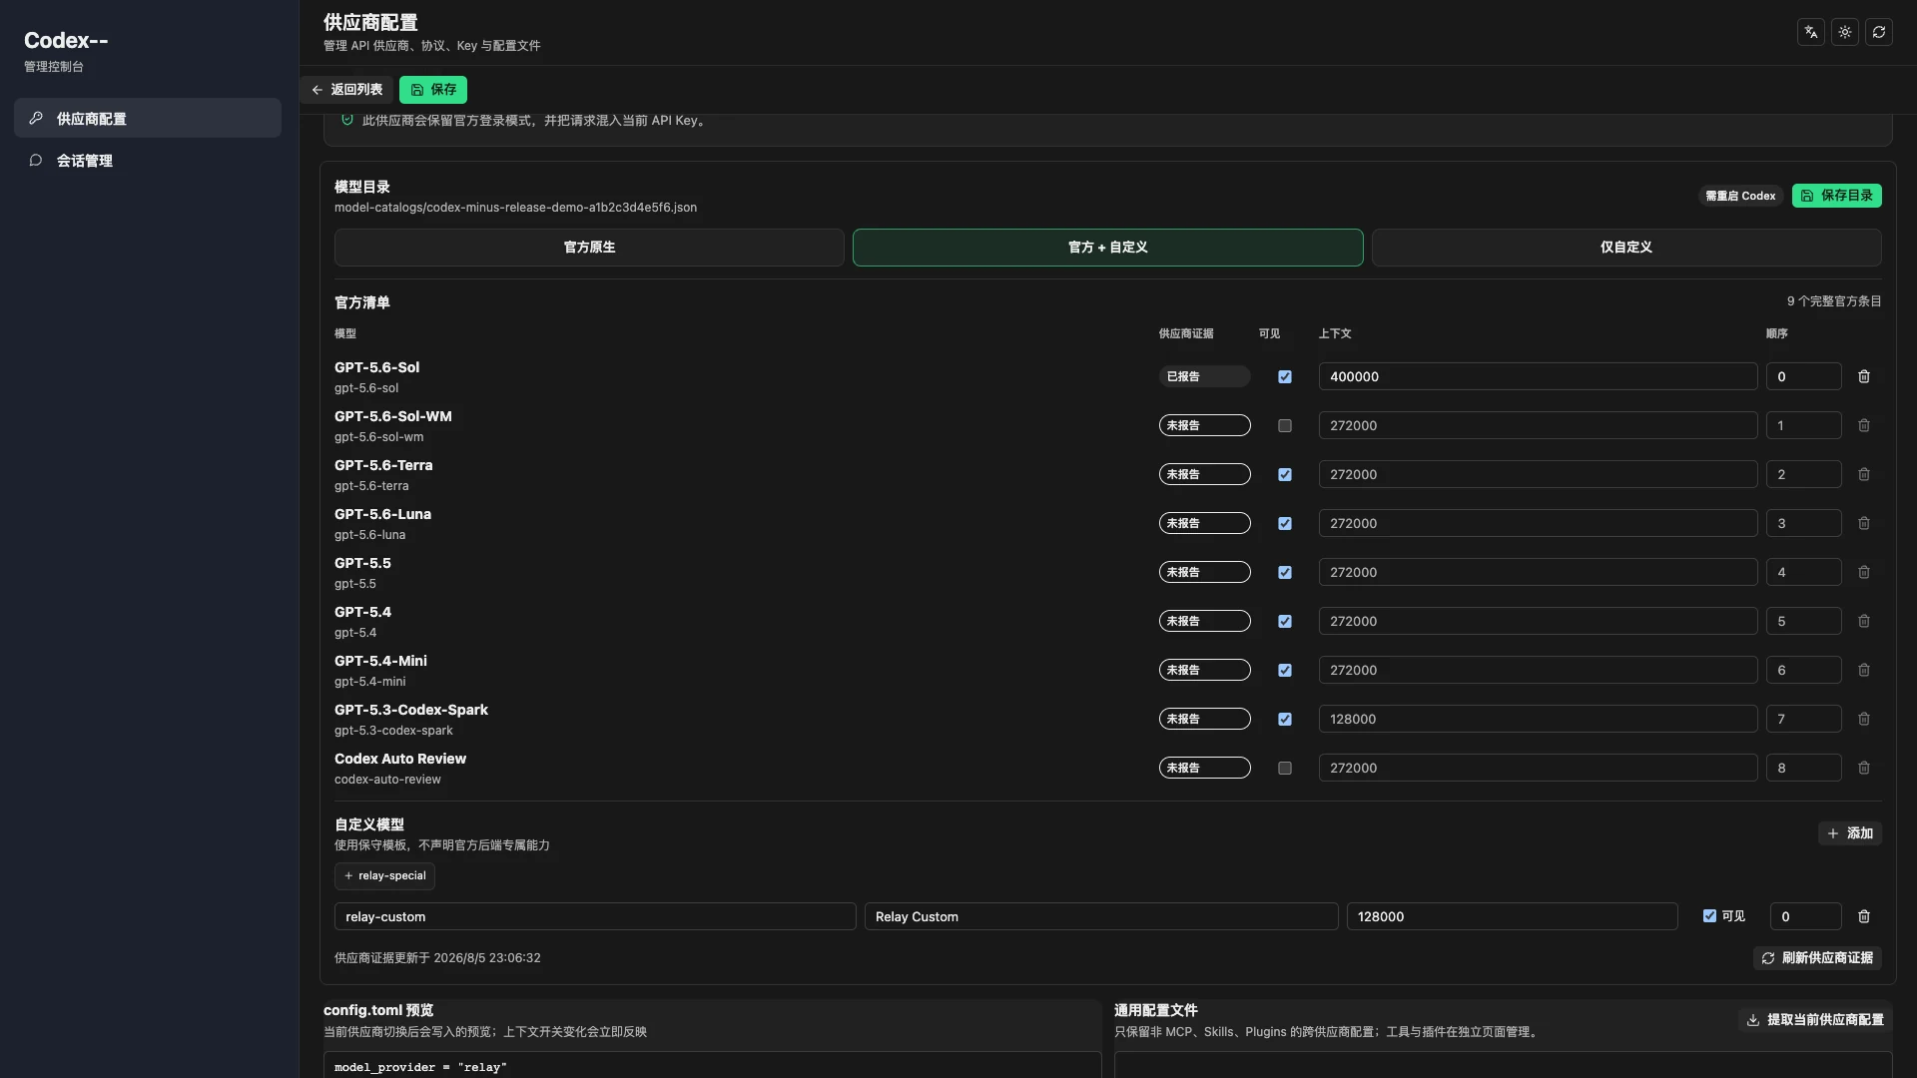Click trash icon for Codex Auto Review row
The height and width of the screenshot is (1078, 1917).
pyautogui.click(x=1863, y=768)
